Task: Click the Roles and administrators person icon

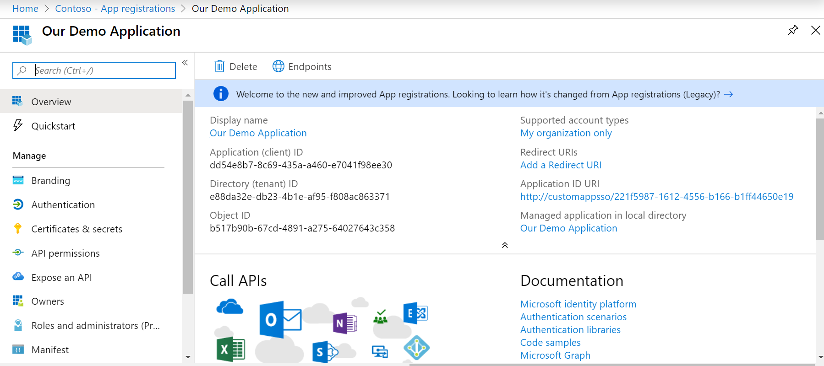Action: pyautogui.click(x=18, y=325)
